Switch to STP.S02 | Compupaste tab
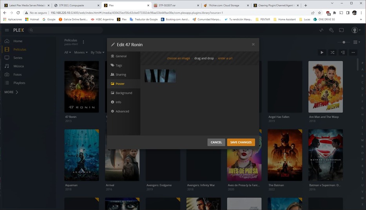Screen dimensions: 366x210 (x=77, y=5)
